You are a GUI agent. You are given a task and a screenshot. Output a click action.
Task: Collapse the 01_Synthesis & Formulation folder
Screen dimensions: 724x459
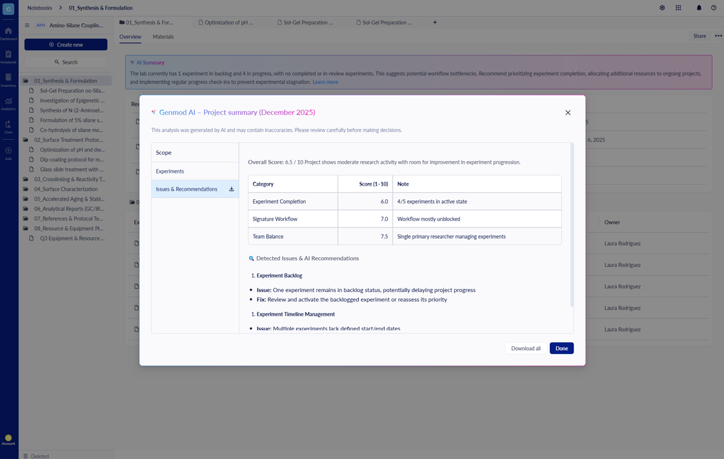click(26, 81)
